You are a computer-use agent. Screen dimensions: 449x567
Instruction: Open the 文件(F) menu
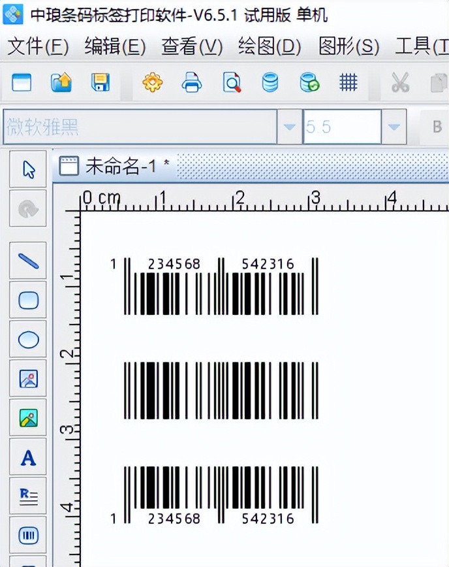click(38, 46)
